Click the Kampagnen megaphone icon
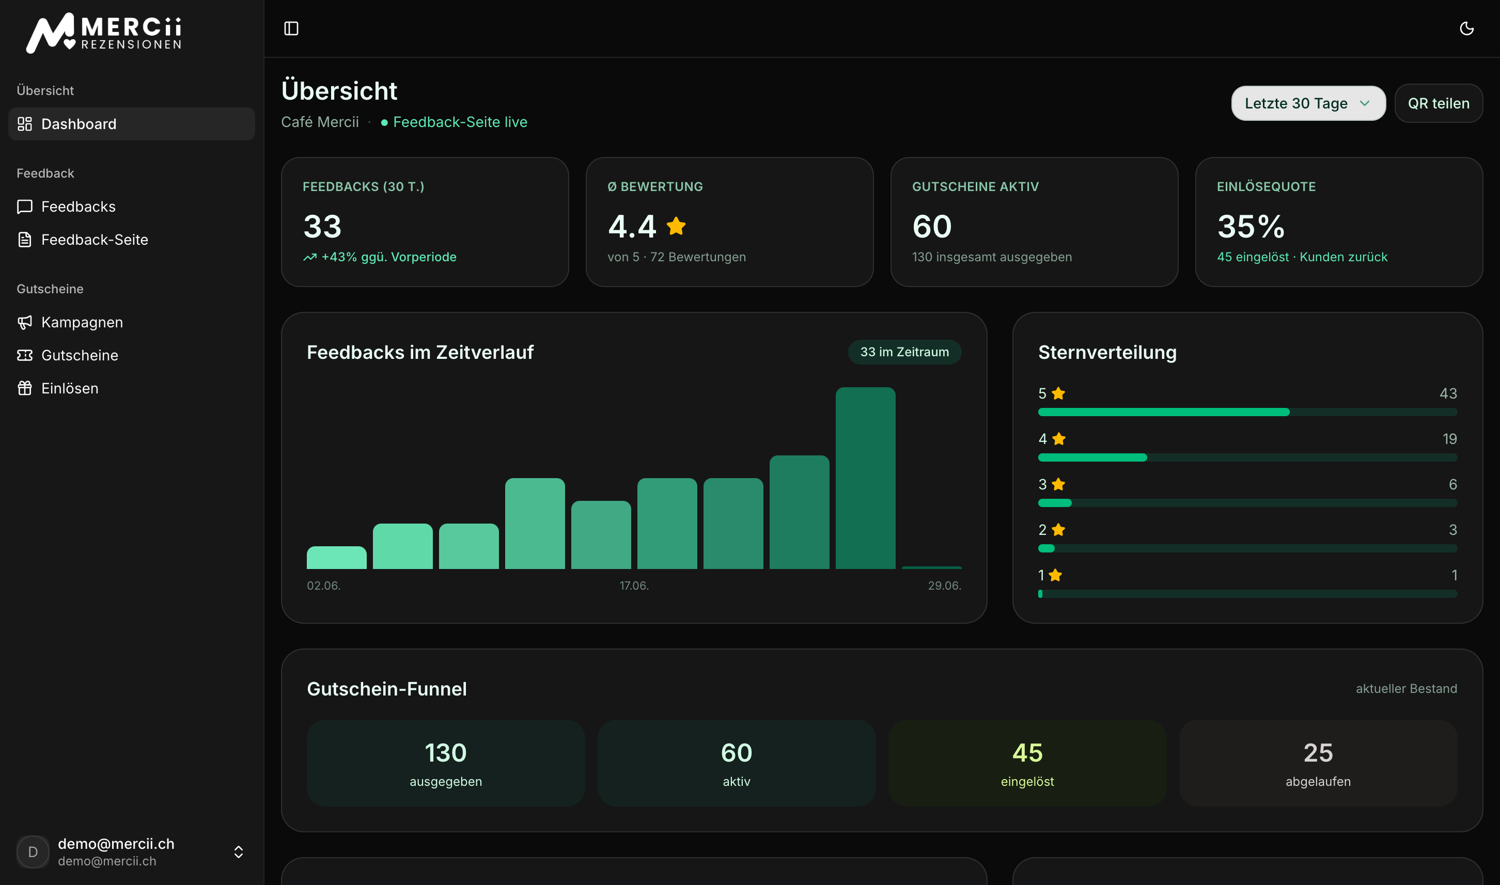This screenshot has width=1500, height=885. pos(24,323)
